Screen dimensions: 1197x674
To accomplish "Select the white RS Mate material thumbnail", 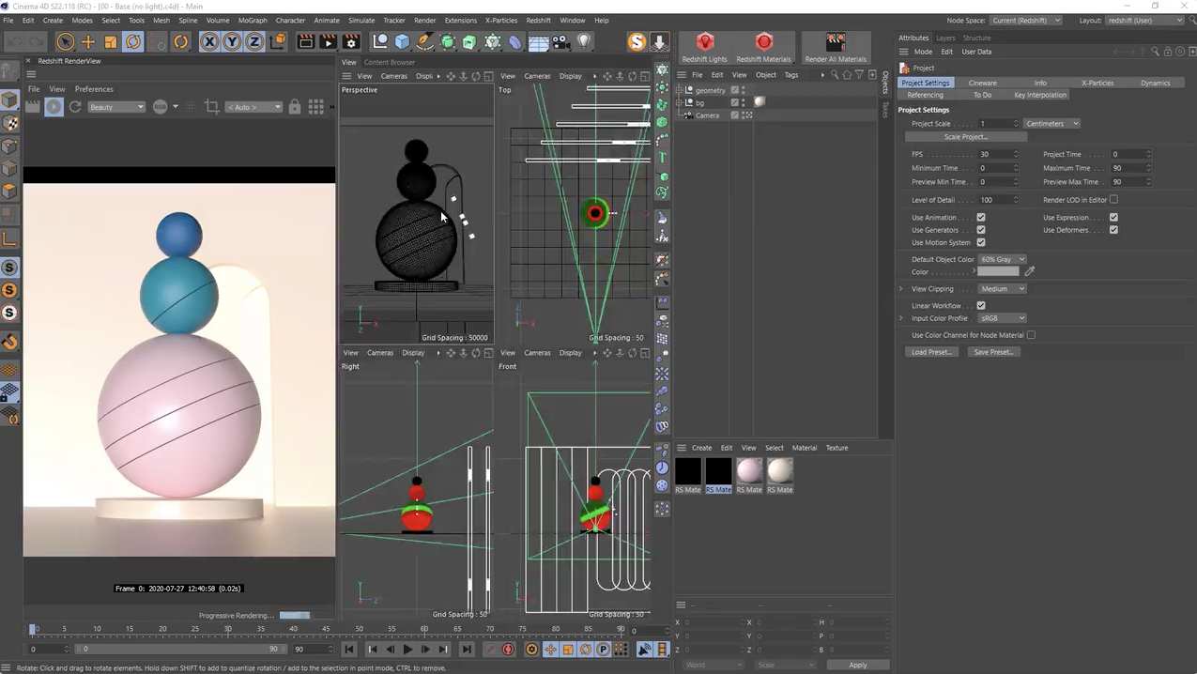I will [780, 470].
